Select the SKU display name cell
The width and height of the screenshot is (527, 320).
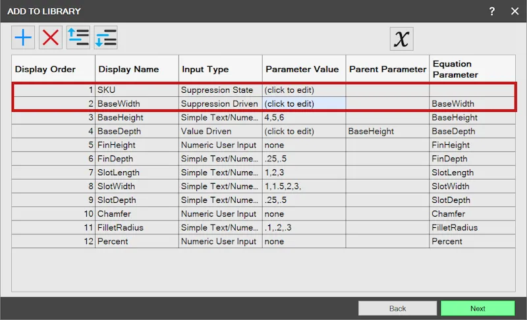coord(137,90)
